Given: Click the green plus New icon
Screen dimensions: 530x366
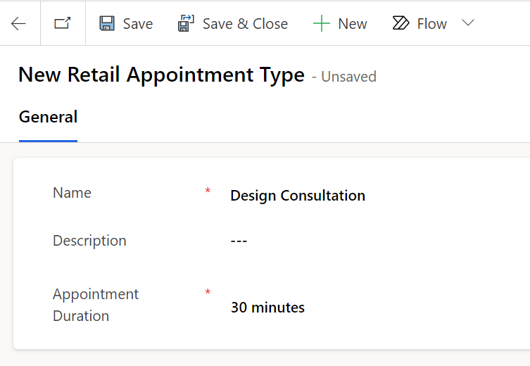Looking at the screenshot, I should (322, 24).
